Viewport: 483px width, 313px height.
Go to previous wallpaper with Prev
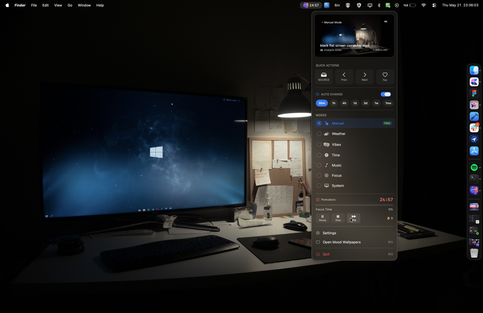344,77
